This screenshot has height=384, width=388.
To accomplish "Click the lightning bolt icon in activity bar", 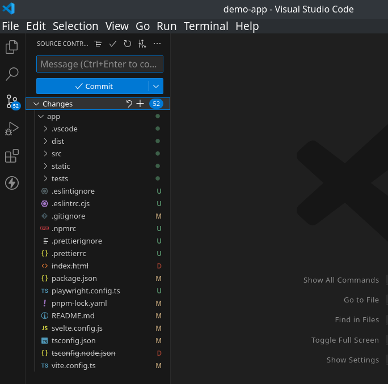I will [11, 183].
